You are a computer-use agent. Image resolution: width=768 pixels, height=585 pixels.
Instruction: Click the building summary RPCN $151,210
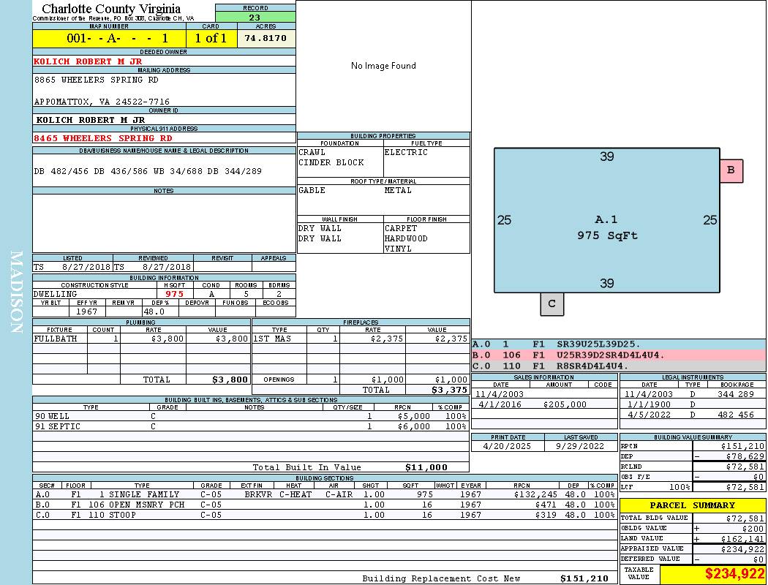tap(742, 447)
